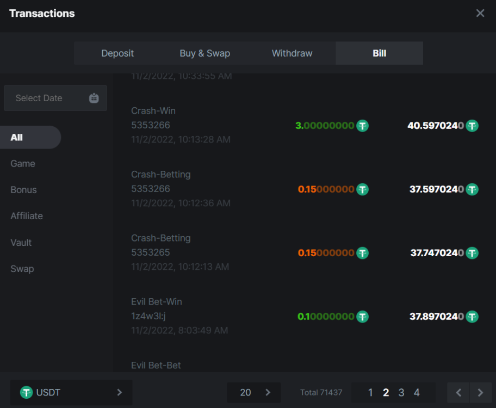The width and height of the screenshot is (496, 408).
Task: Click the calendar icon in Select Date
Action: tap(94, 98)
